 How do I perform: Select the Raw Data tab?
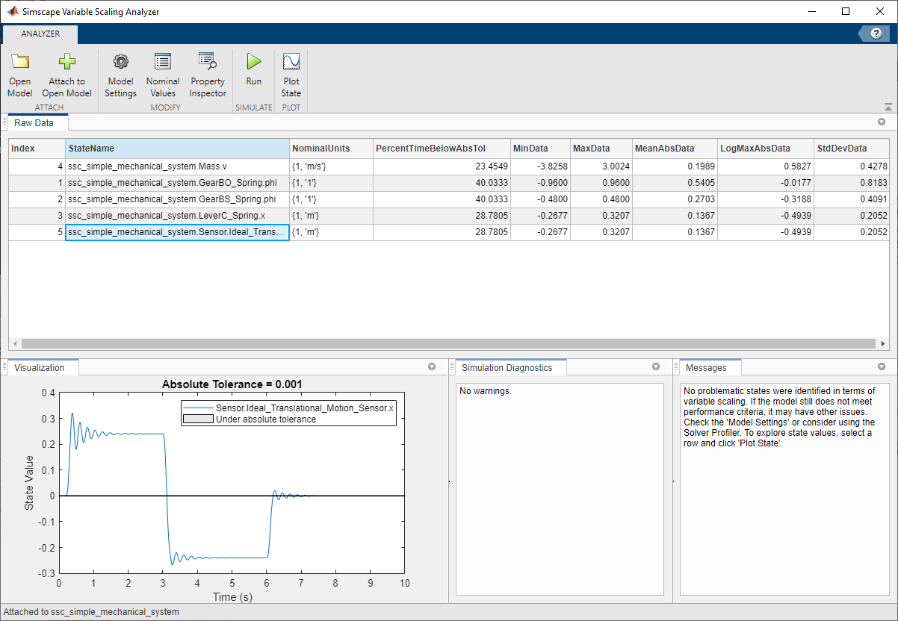(36, 122)
